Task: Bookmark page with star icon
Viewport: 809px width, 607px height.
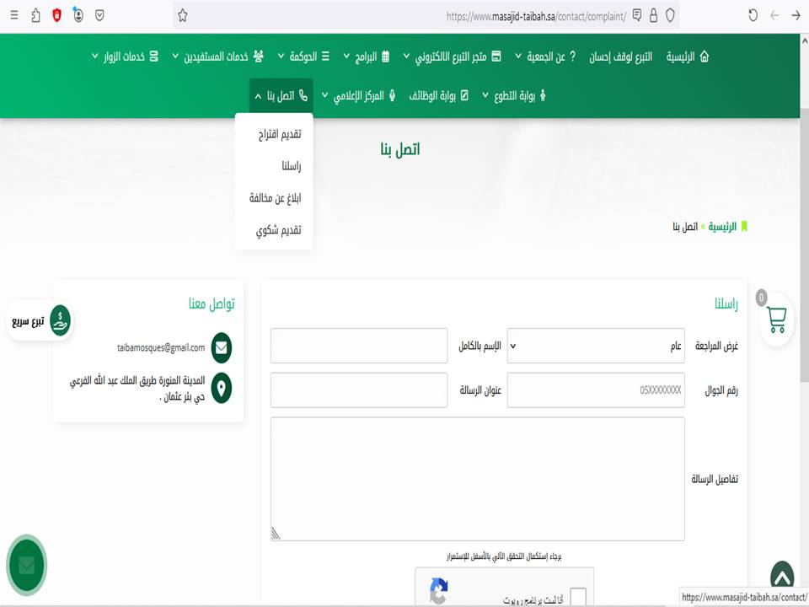Action: tap(183, 15)
